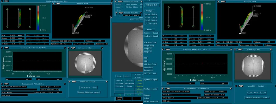
Task: Open Measure Cntrl panel
Action: [x=151, y=33]
